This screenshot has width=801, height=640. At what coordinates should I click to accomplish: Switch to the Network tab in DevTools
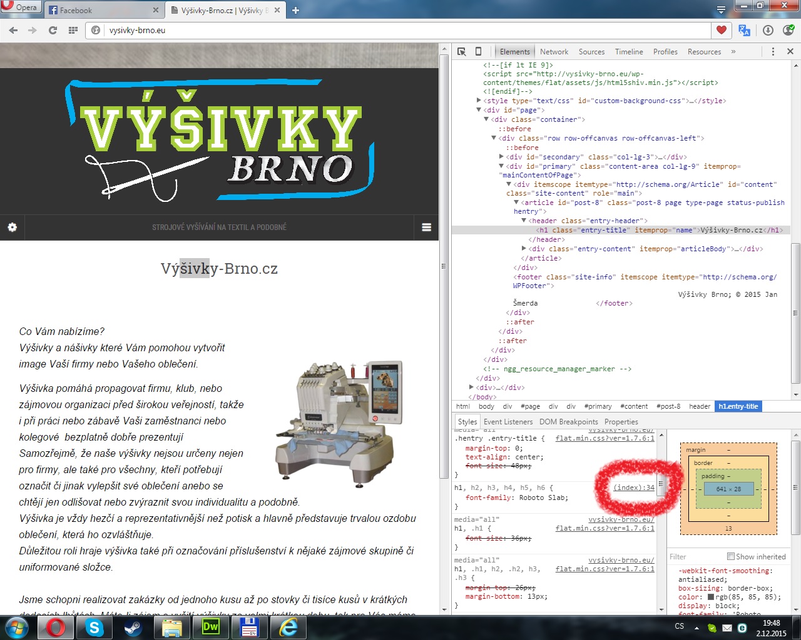(554, 52)
